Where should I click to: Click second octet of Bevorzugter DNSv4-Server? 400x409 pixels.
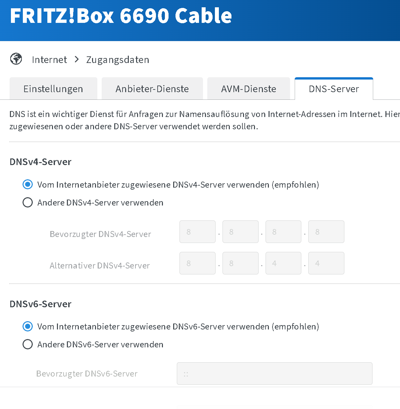pos(240,232)
